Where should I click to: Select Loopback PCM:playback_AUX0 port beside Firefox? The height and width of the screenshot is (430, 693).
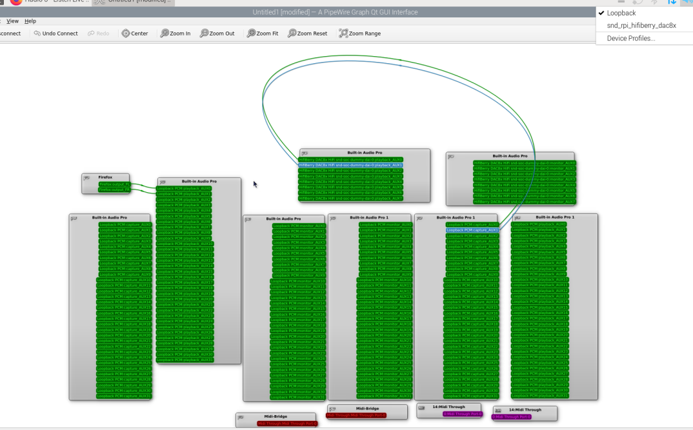click(184, 188)
